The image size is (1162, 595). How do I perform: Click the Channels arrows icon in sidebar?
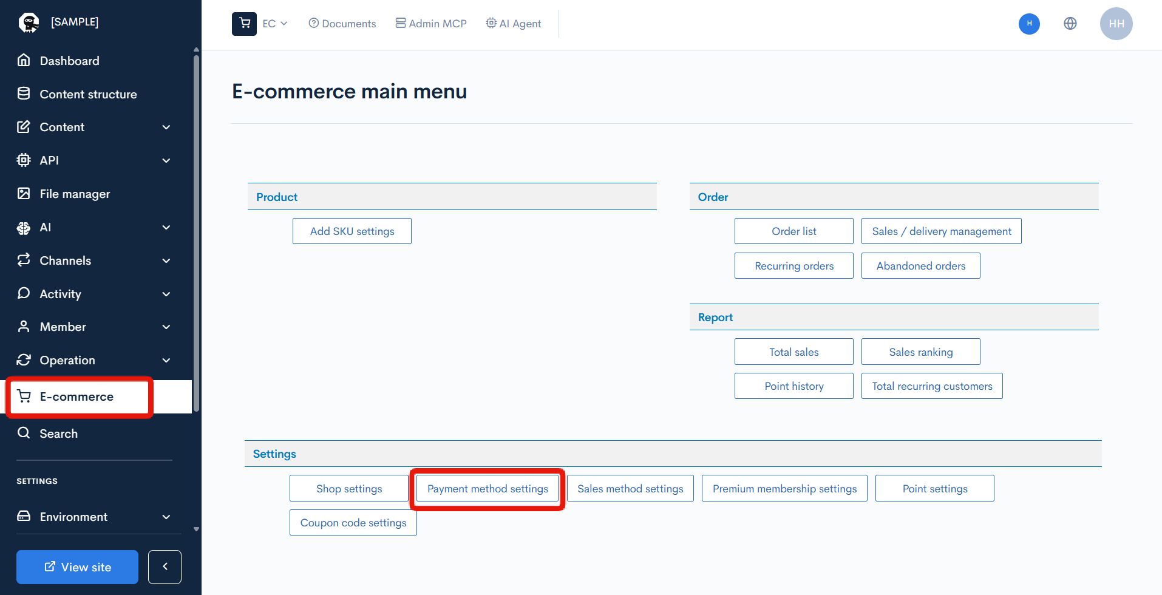pyautogui.click(x=24, y=260)
